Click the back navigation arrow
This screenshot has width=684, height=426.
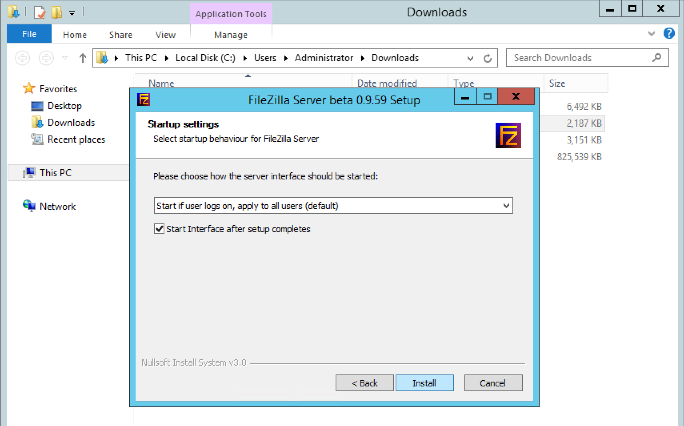22,58
